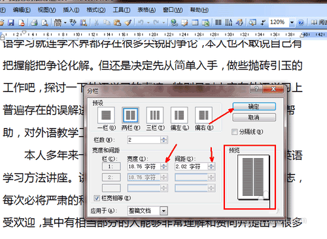The height and width of the screenshot is (239, 327).
Task: Insert Excel worksheet icon
Action: pyautogui.click(x=205, y=22)
